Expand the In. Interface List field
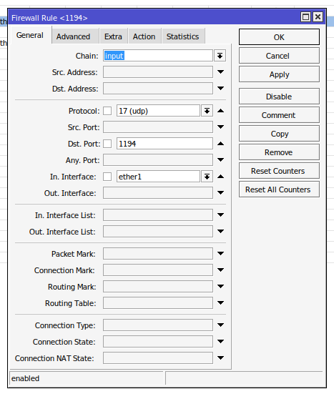 pyautogui.click(x=221, y=215)
